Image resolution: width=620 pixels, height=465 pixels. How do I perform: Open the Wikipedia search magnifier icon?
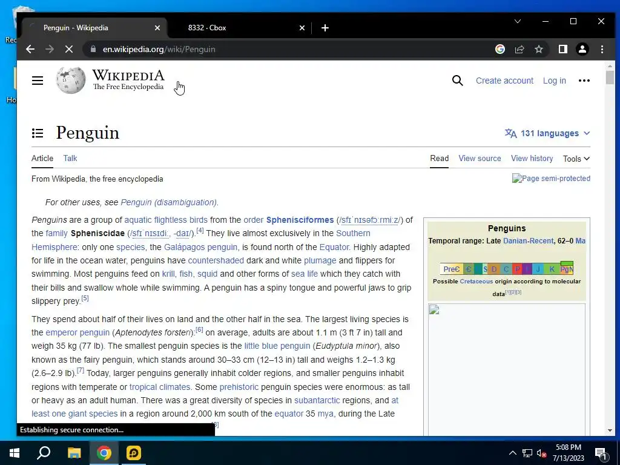[458, 81]
